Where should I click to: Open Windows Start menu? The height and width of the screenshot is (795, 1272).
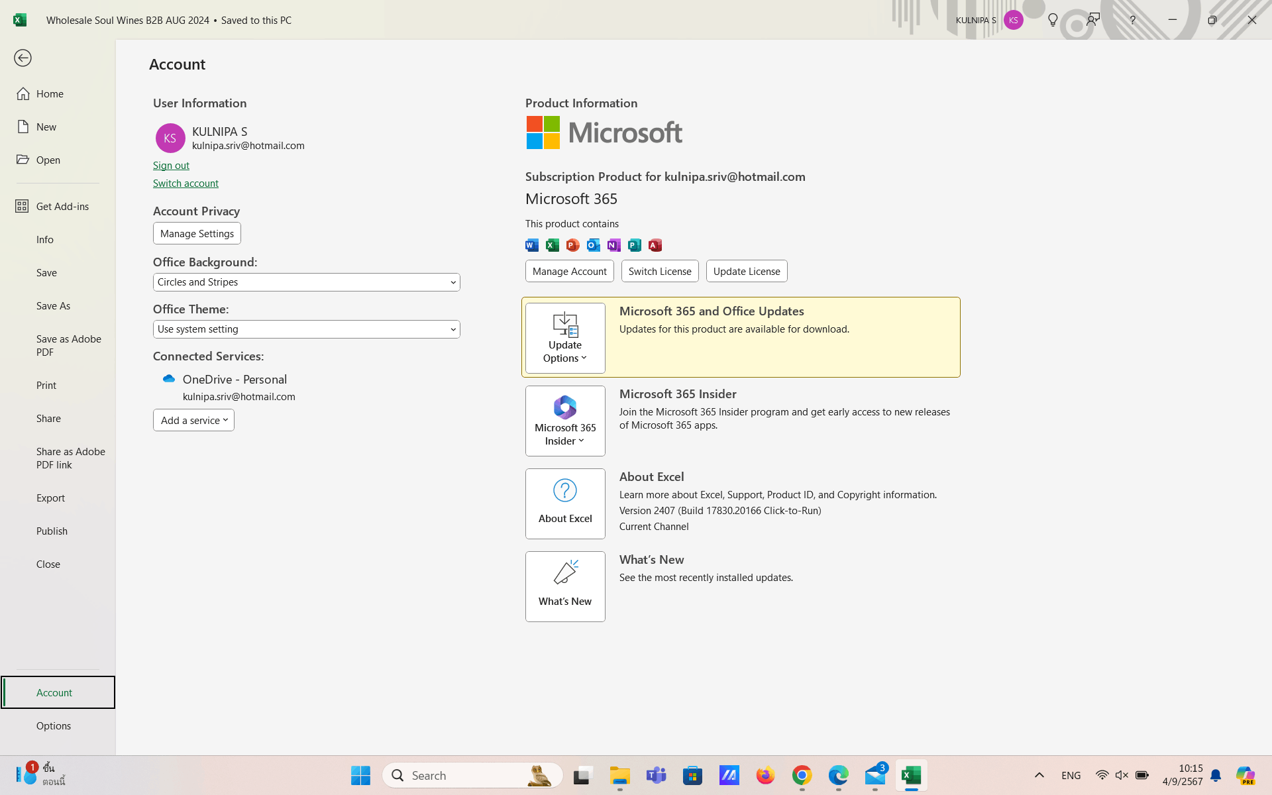point(361,775)
